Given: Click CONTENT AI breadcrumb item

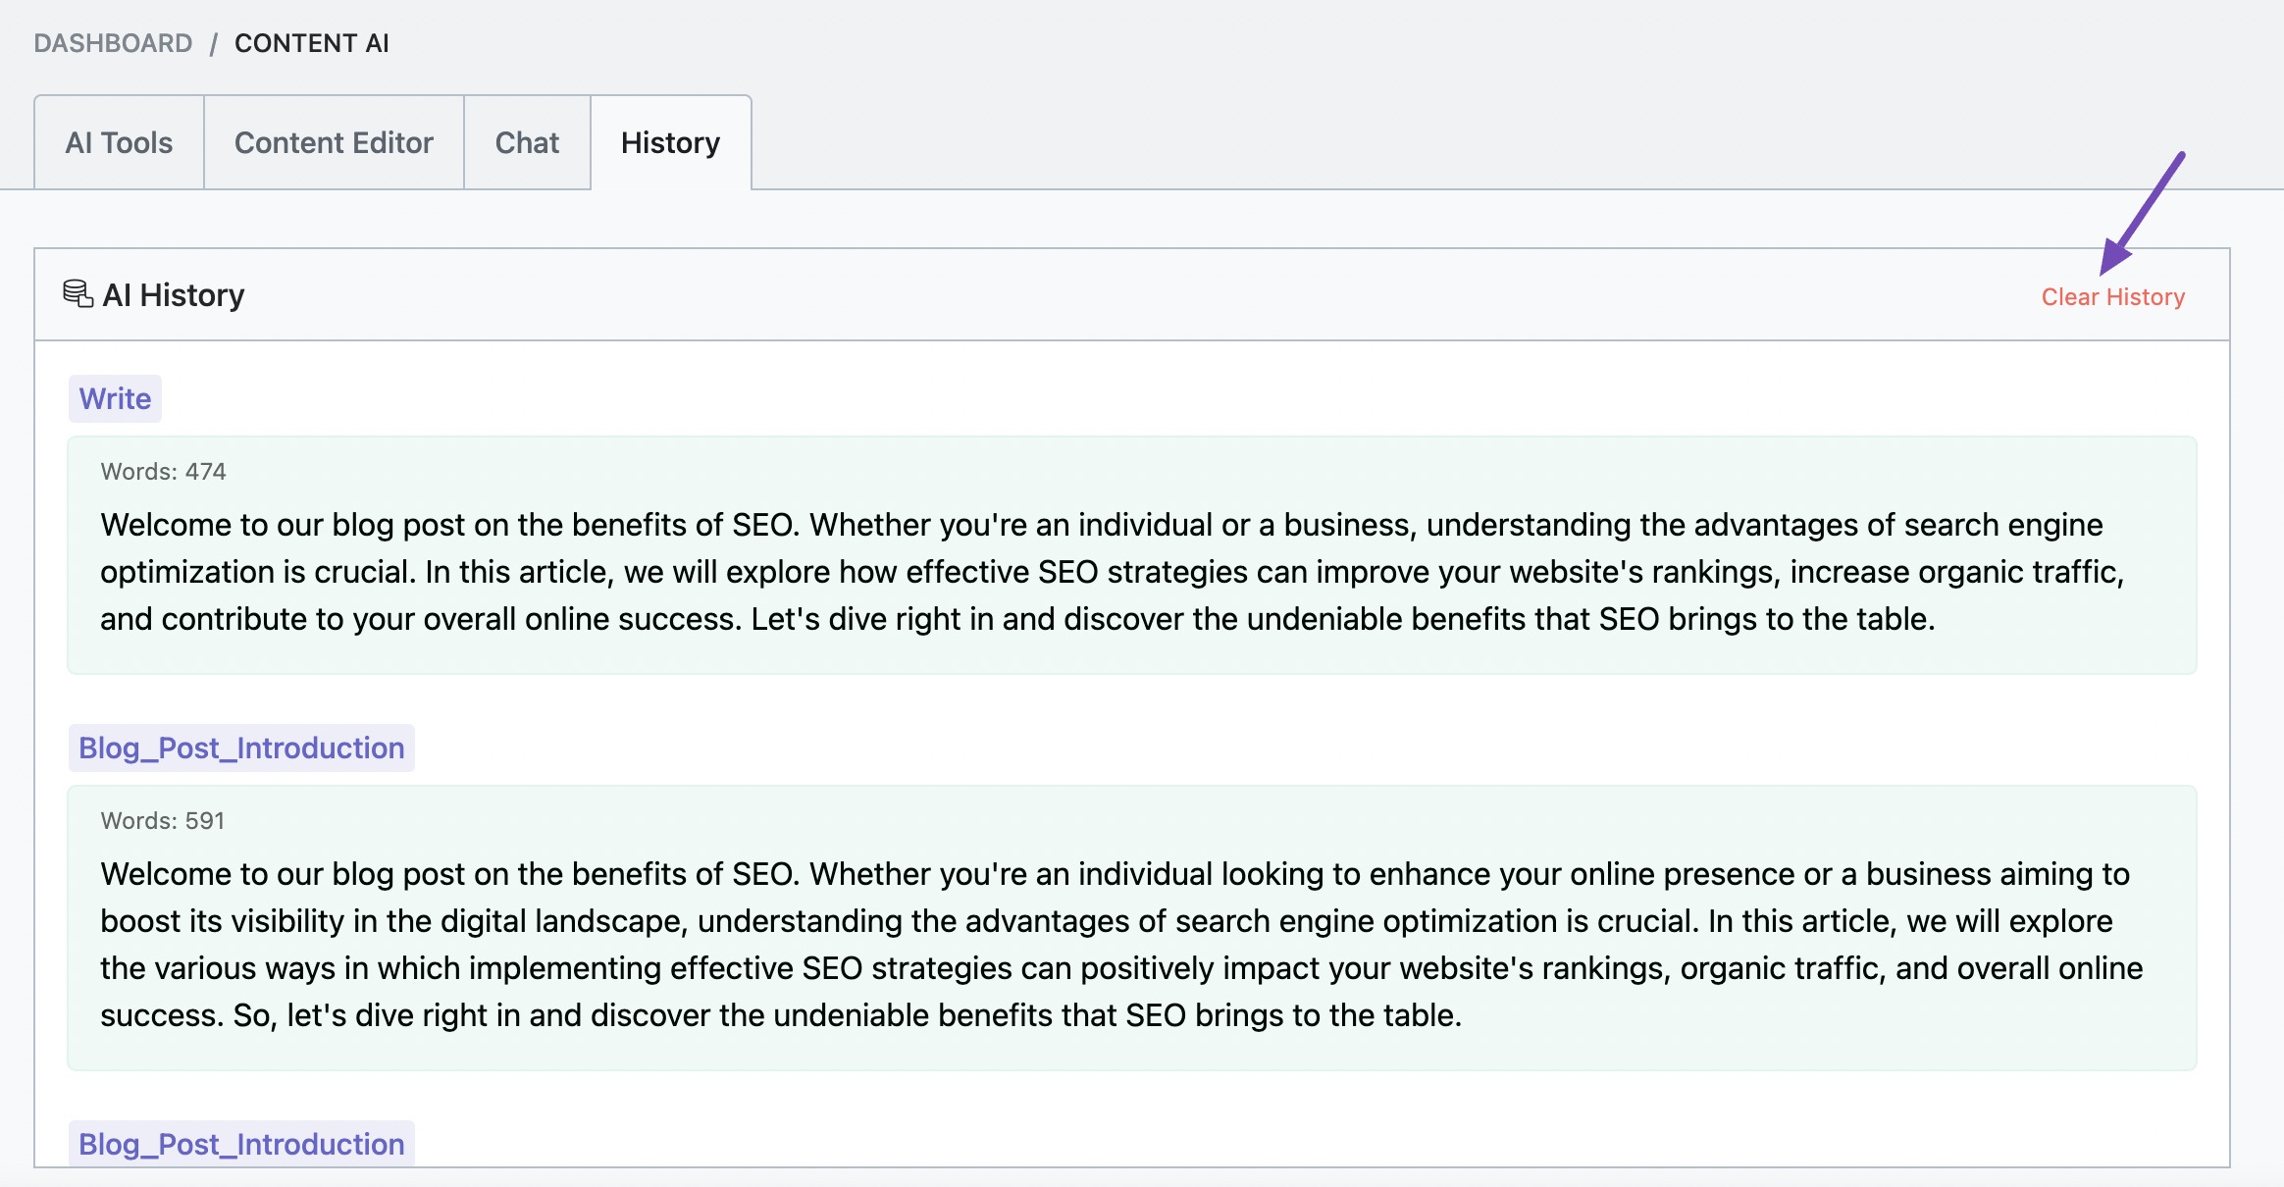Looking at the screenshot, I should pyautogui.click(x=312, y=43).
